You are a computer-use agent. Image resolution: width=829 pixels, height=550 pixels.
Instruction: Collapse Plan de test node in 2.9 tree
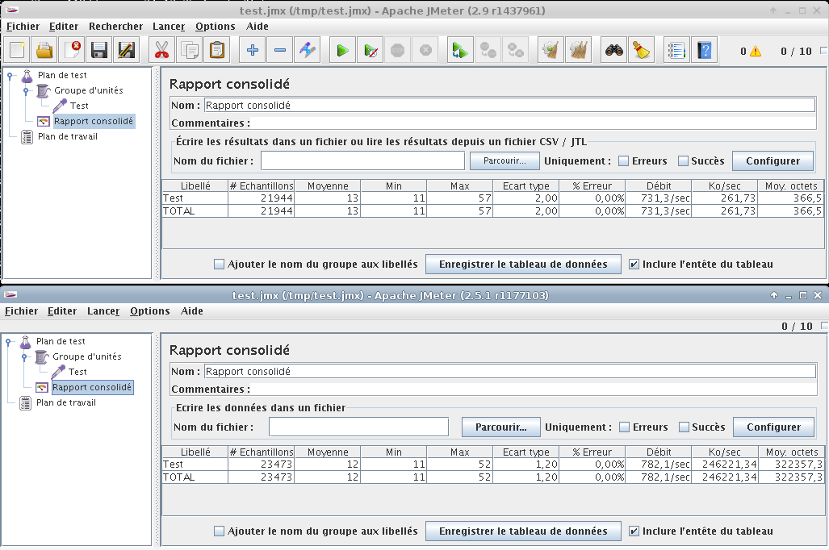click(10, 76)
